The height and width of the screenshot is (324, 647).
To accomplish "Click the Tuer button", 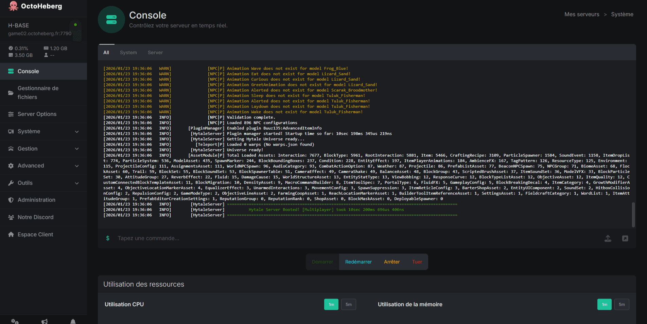I will point(417,262).
